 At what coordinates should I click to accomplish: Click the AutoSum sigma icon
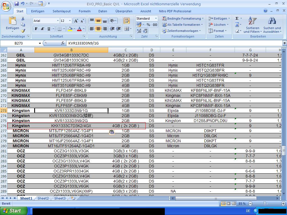tap(237, 18)
